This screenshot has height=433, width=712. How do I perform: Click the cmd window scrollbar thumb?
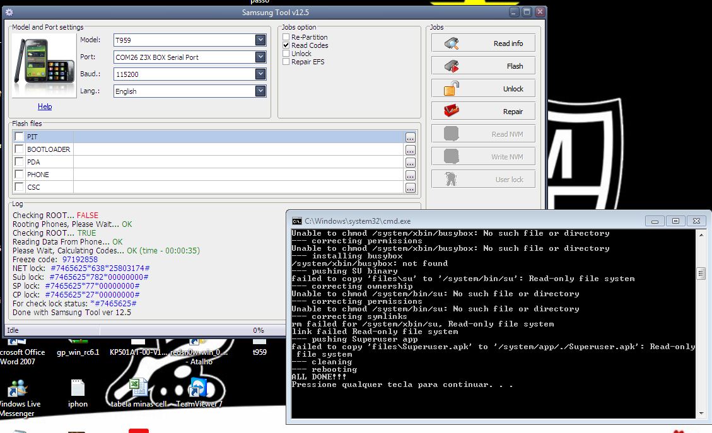[x=701, y=274]
